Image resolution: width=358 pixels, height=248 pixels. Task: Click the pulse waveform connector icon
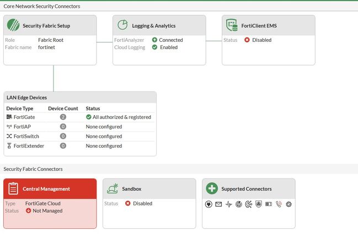coord(228,204)
